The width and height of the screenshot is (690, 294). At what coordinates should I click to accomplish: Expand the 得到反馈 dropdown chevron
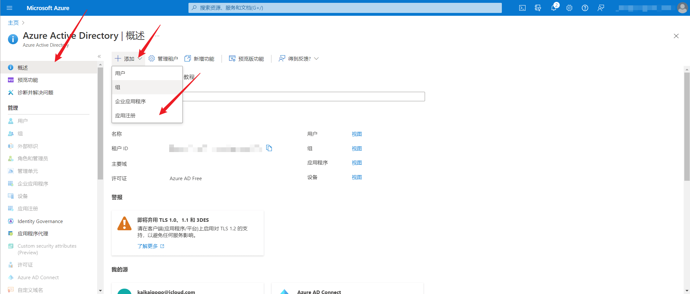pos(317,59)
